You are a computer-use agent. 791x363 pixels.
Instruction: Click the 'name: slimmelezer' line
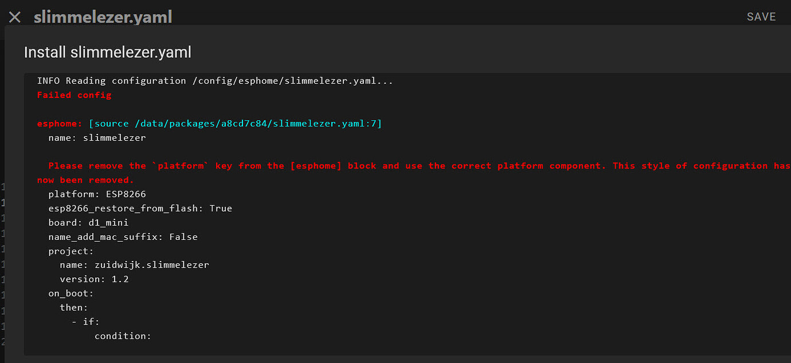pyautogui.click(x=97, y=137)
